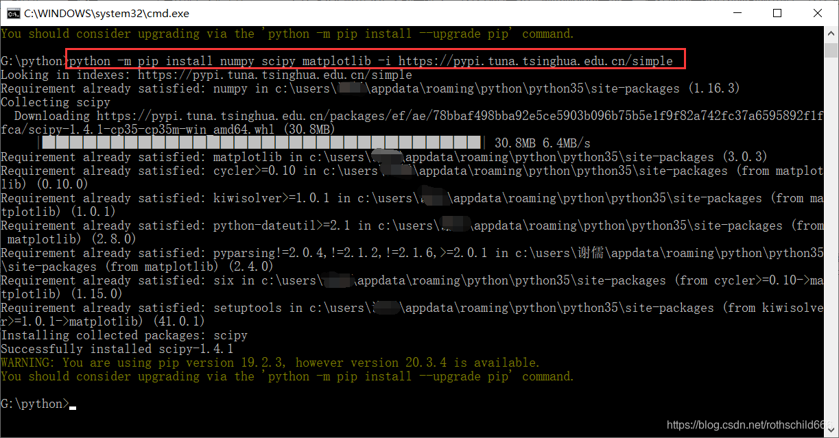Minimize the cmd.exe window

[737, 13]
